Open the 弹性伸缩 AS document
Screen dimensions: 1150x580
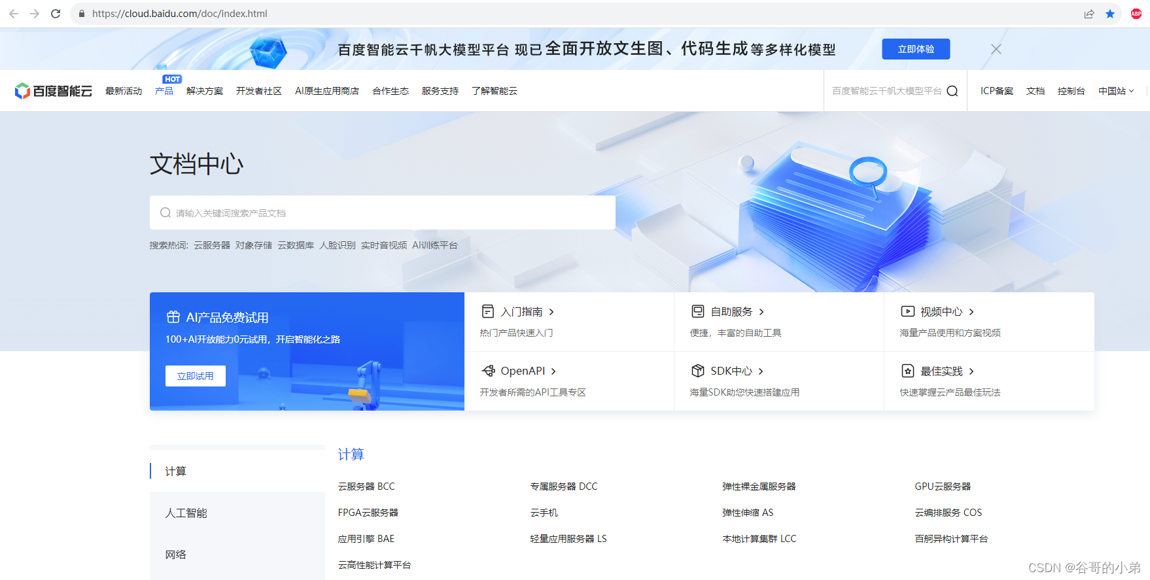748,513
